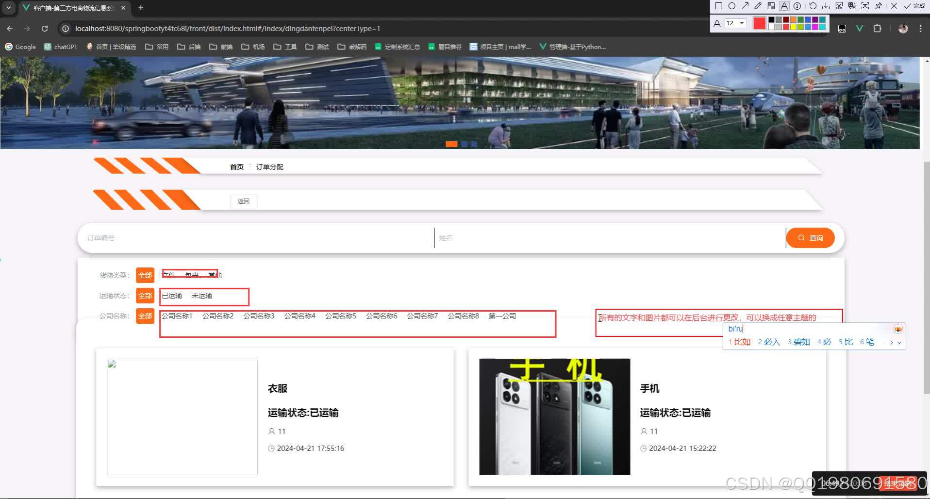Click the 查询 search button
The height and width of the screenshot is (499, 930).
pos(810,237)
